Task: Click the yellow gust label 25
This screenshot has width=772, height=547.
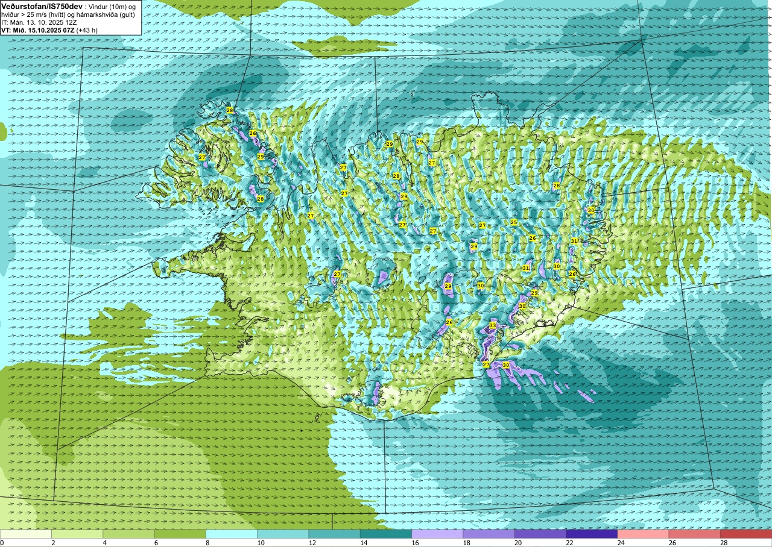Action: [x=514, y=222]
